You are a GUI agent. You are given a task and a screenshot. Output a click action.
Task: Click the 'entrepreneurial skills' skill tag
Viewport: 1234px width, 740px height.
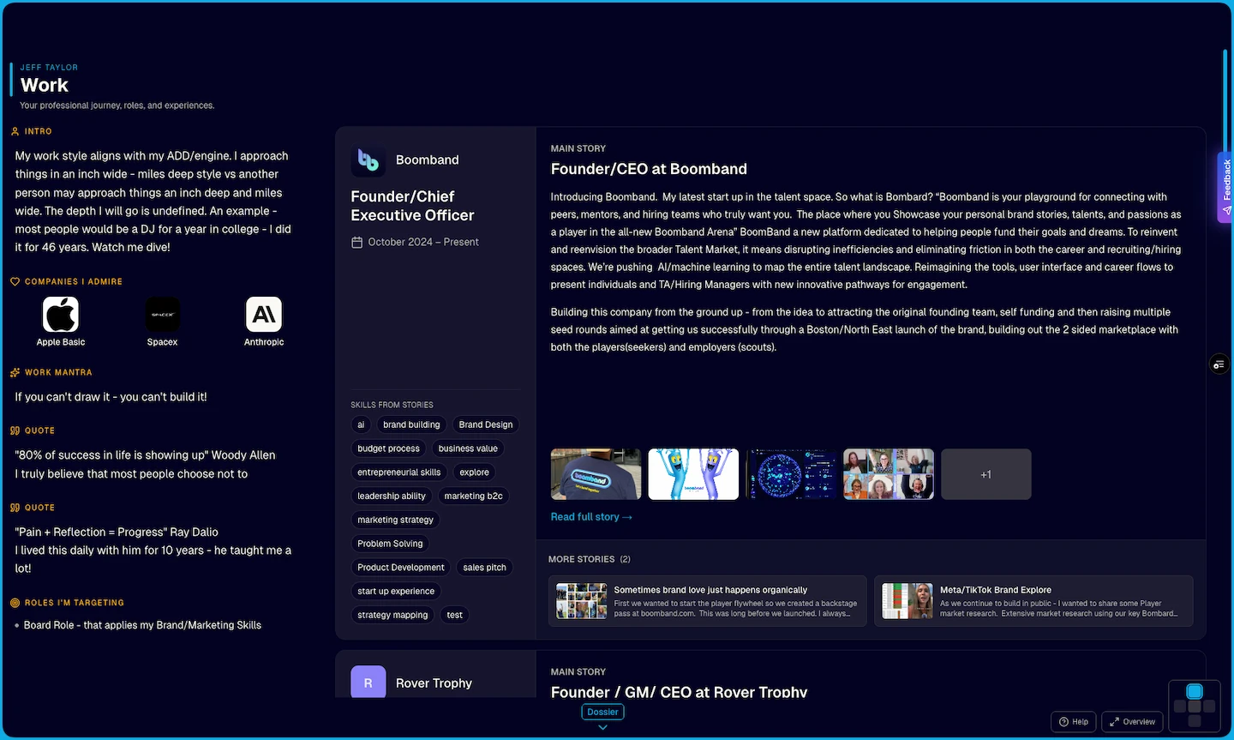(399, 472)
